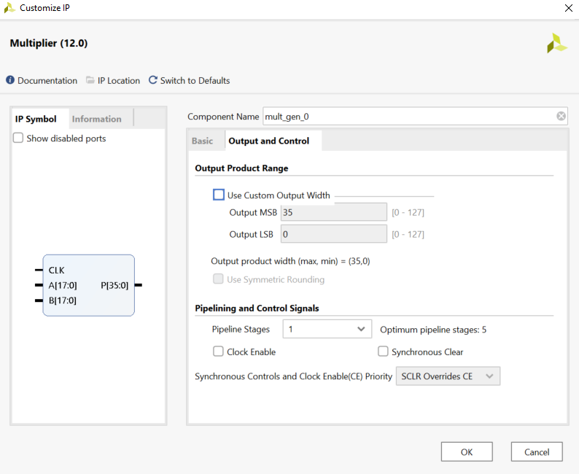579x474 pixels.
Task: Open the Pipeline Stages dropdown
Action: click(x=327, y=329)
